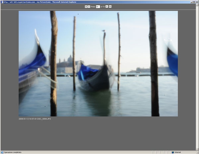Minimize the Internet Explorer window
This screenshot has width=199, height=154.
191,2
